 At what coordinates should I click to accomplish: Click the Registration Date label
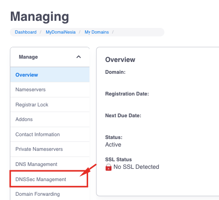pos(127,94)
